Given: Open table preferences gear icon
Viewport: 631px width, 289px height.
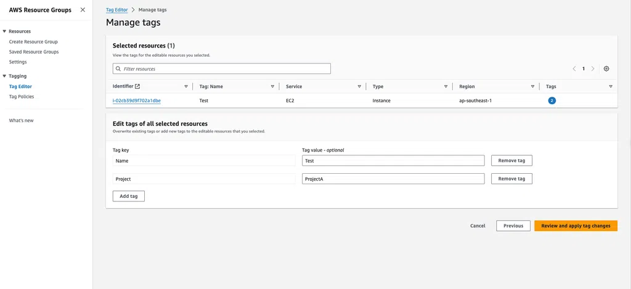Looking at the screenshot, I should click(x=606, y=69).
